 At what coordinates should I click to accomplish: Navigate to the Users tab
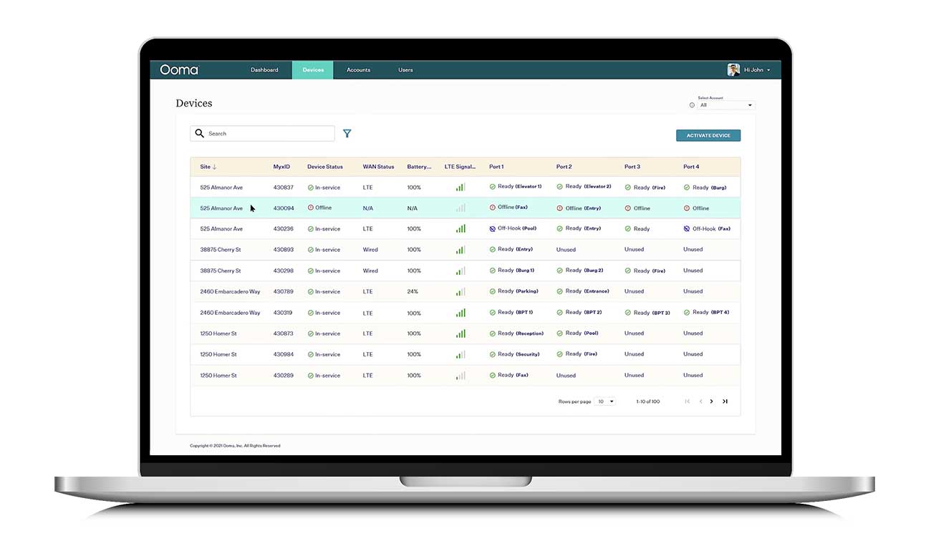pyautogui.click(x=405, y=70)
